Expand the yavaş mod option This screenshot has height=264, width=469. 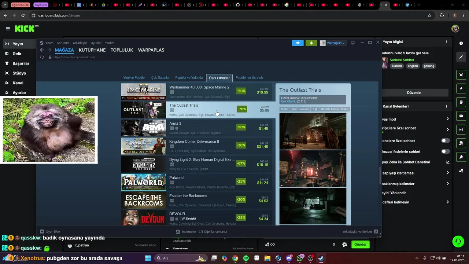[447, 119]
